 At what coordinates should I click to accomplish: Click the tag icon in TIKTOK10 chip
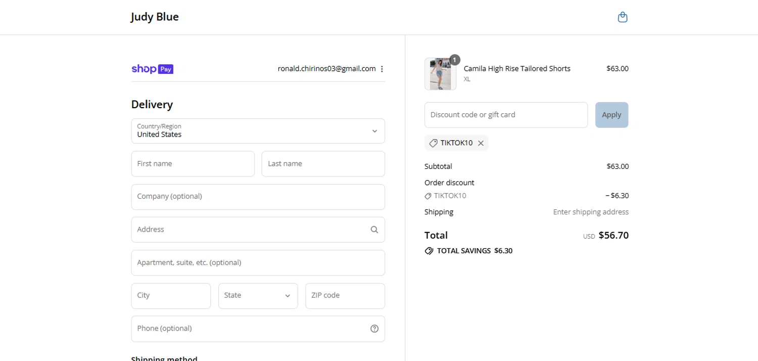(x=433, y=143)
